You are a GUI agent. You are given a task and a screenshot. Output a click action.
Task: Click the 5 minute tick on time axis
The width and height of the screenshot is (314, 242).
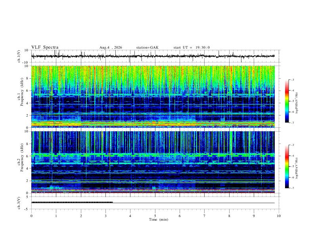155,216
